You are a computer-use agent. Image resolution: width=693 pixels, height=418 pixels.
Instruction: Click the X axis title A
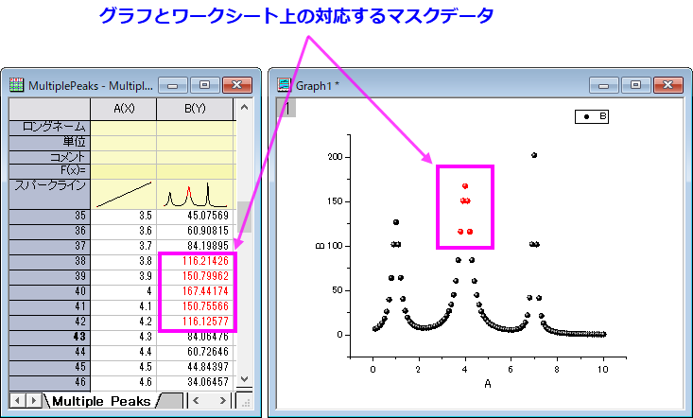[x=488, y=384]
